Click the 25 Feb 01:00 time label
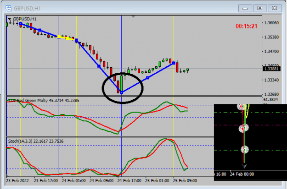The image size is (287, 189). [x=157, y=181]
